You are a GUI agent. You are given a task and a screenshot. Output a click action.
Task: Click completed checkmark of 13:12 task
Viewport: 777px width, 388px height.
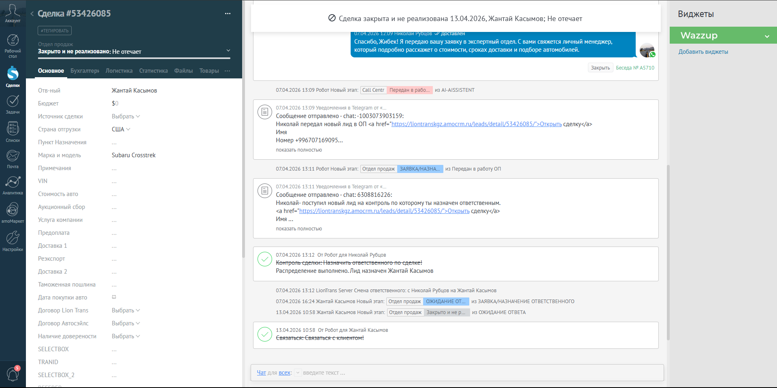coord(265,259)
